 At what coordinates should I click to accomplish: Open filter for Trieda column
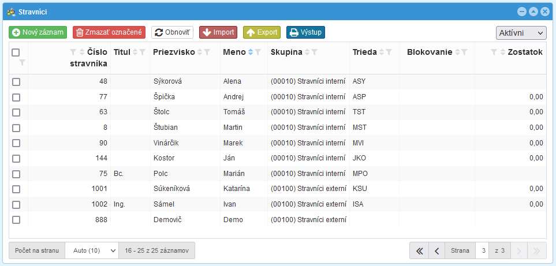pos(389,52)
